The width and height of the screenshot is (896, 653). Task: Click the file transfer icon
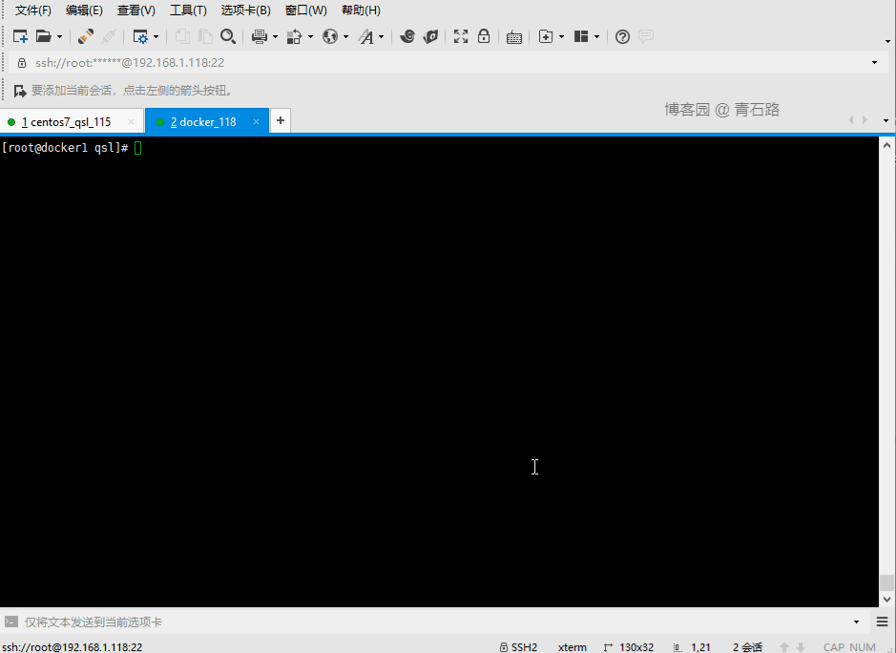[294, 36]
